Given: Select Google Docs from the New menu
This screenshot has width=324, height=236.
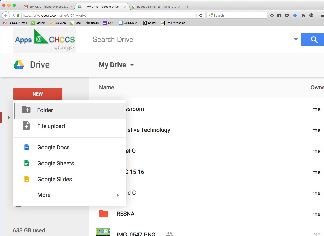Looking at the screenshot, I should click(53, 147).
